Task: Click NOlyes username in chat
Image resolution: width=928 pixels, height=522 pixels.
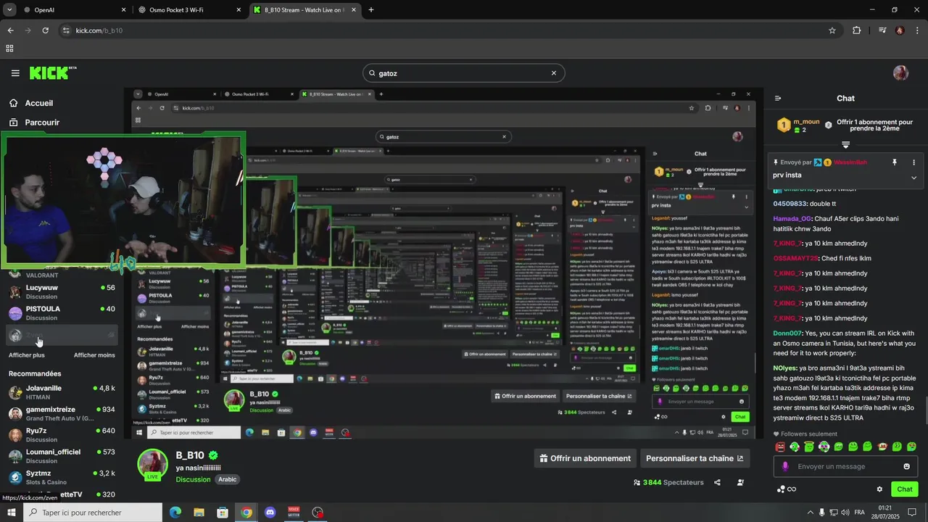Action: [784, 368]
